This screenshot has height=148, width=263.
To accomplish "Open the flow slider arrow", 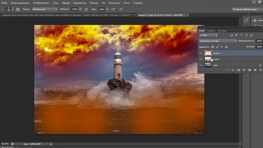I will (x=107, y=9).
